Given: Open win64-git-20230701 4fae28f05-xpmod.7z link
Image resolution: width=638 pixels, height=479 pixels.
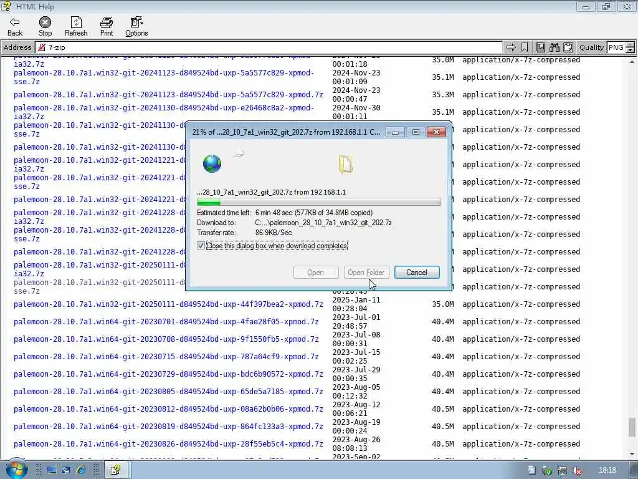Looking at the screenshot, I should 166,322.
